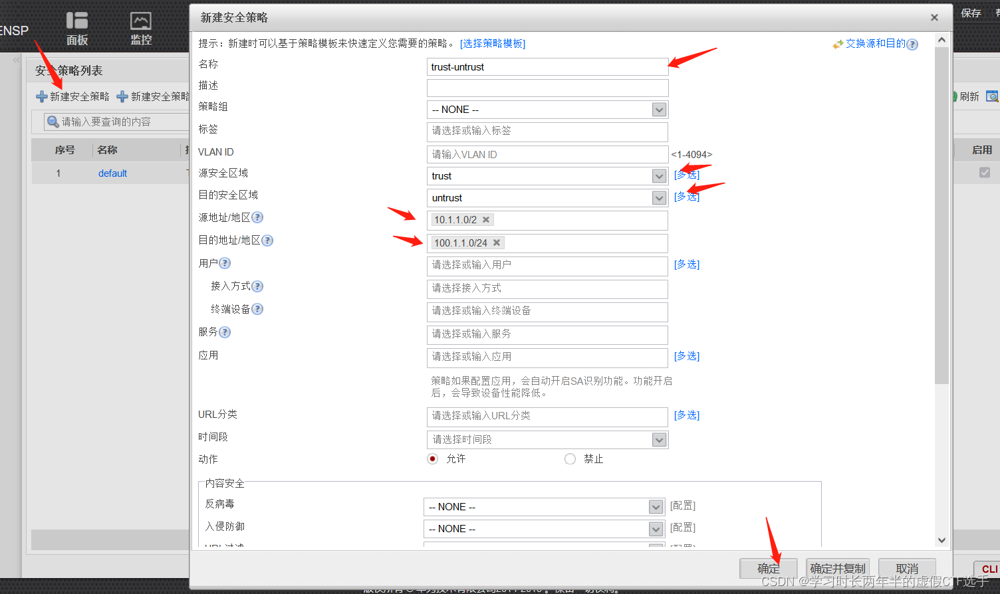The height and width of the screenshot is (594, 1000).
Task: Click the 名称 input field with trust-untrust
Action: click(547, 67)
